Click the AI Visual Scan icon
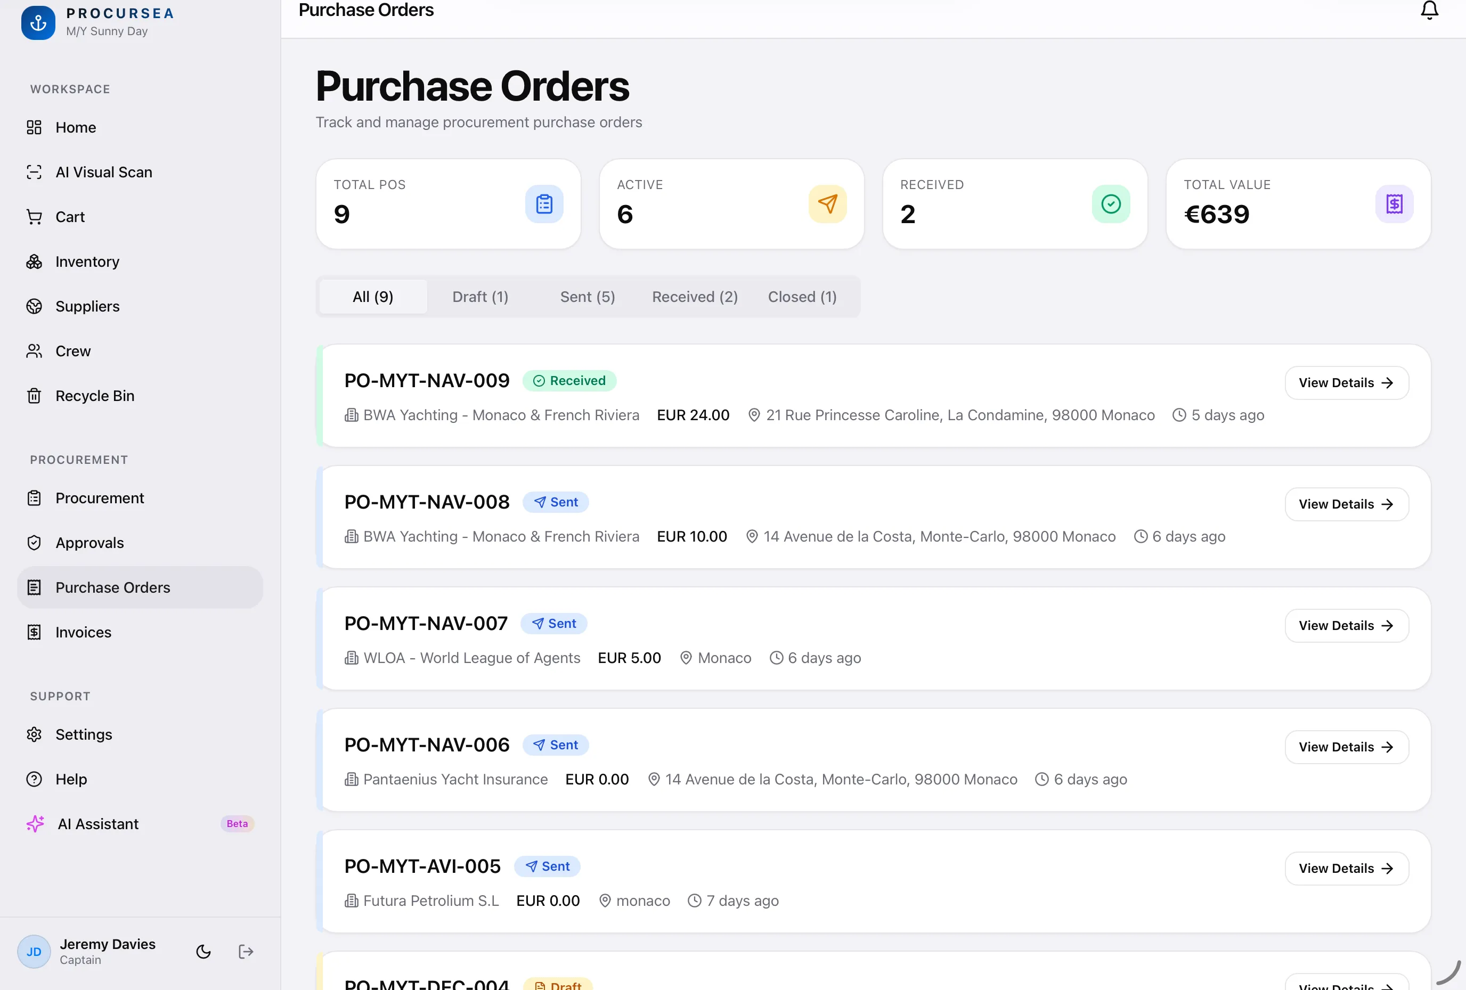This screenshot has width=1466, height=990. (x=34, y=172)
